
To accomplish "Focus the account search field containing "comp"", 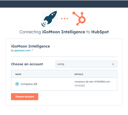I will [86, 64].
